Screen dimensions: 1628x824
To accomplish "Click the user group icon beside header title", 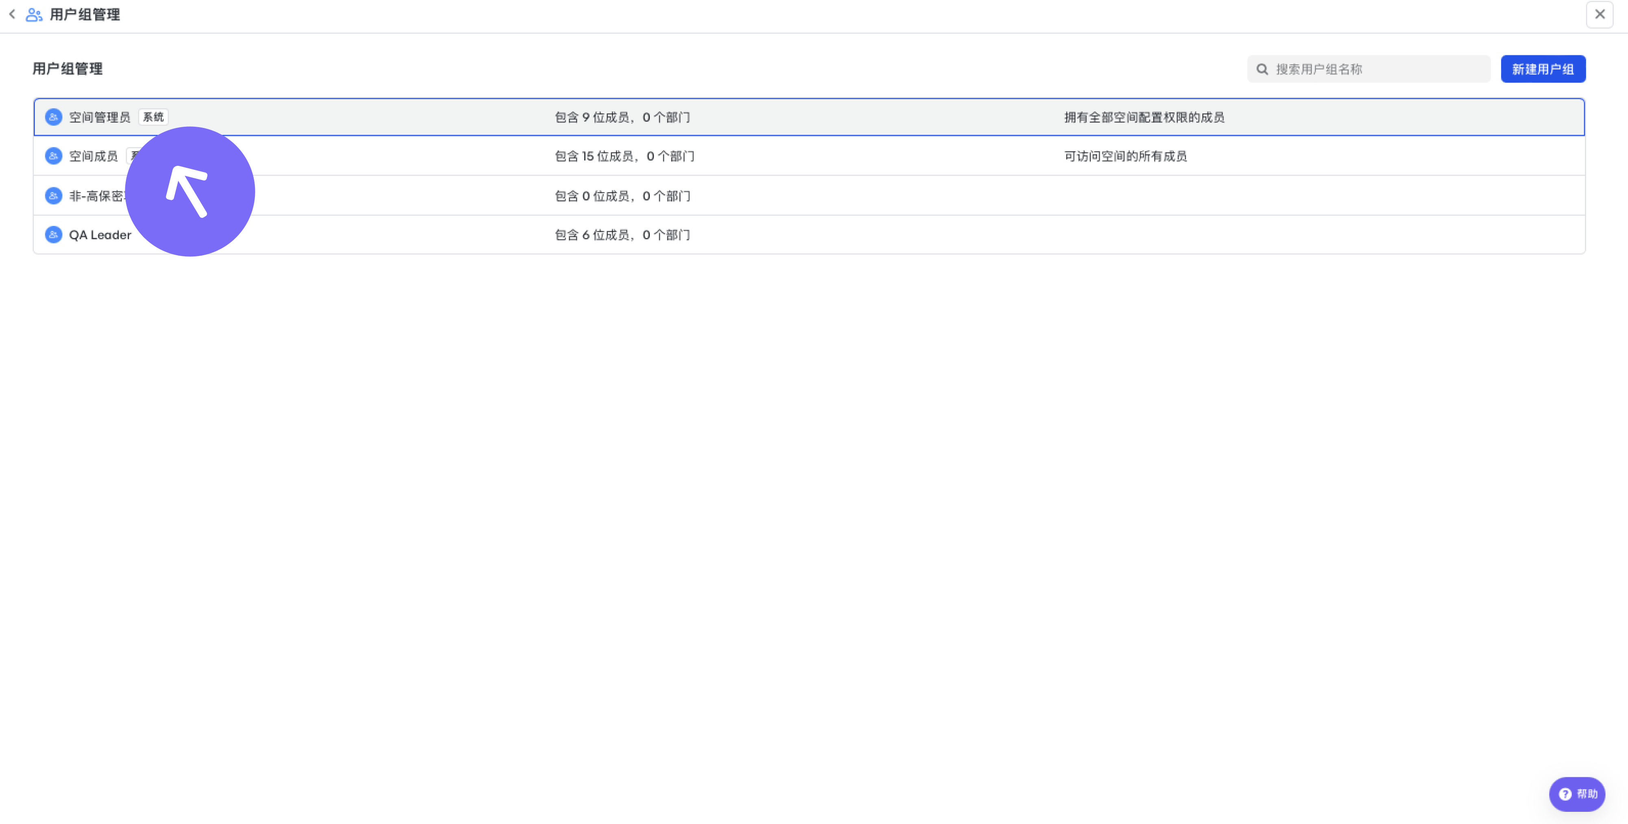I will 34,15.
